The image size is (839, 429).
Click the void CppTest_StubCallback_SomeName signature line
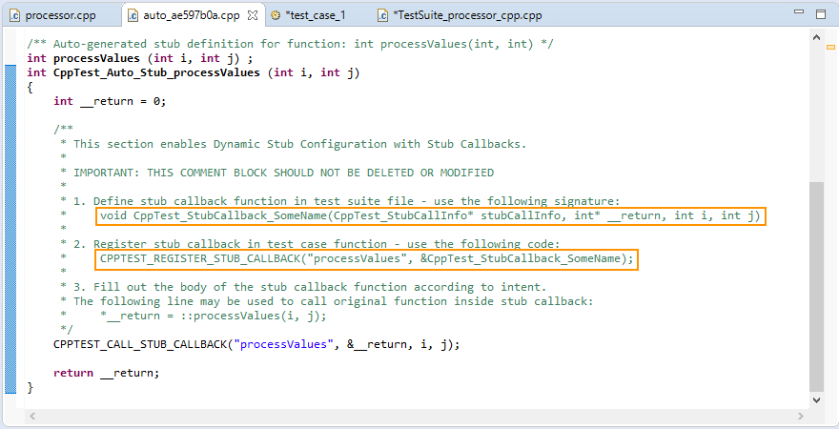tap(431, 216)
